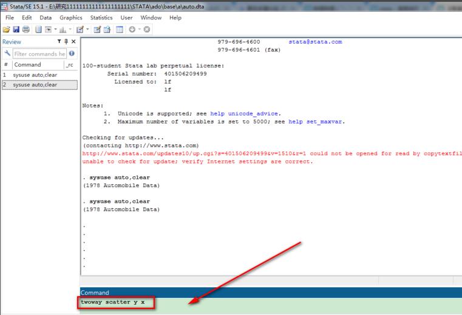This screenshot has width=462, height=315.
Task: Open the User menu
Action: point(126,18)
